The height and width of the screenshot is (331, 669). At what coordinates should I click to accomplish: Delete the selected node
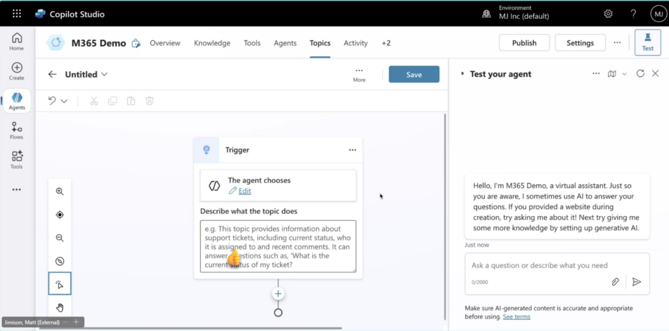[x=150, y=101]
